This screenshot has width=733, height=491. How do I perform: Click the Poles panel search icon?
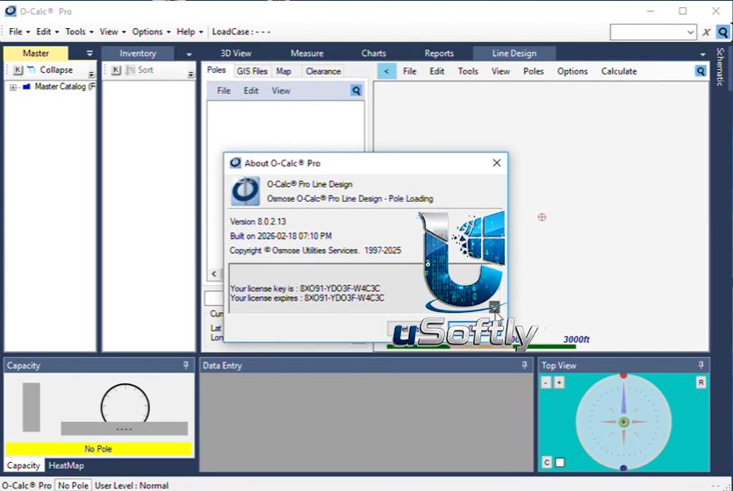356,90
